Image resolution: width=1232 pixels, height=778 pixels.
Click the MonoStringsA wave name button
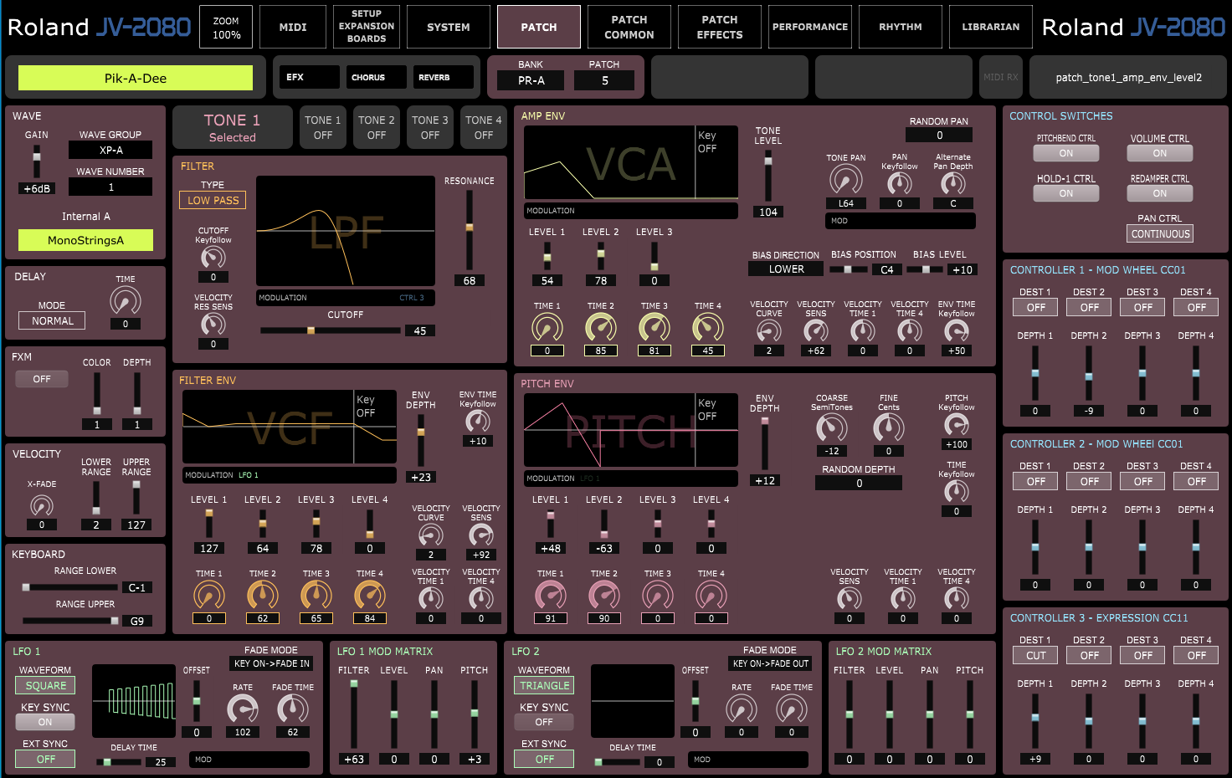point(85,240)
